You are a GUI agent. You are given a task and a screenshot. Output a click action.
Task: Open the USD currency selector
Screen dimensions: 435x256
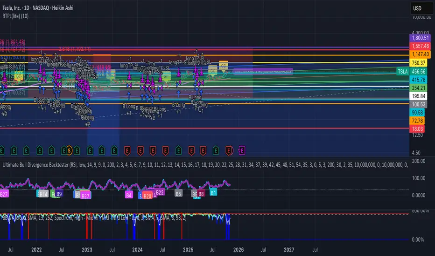click(421, 8)
